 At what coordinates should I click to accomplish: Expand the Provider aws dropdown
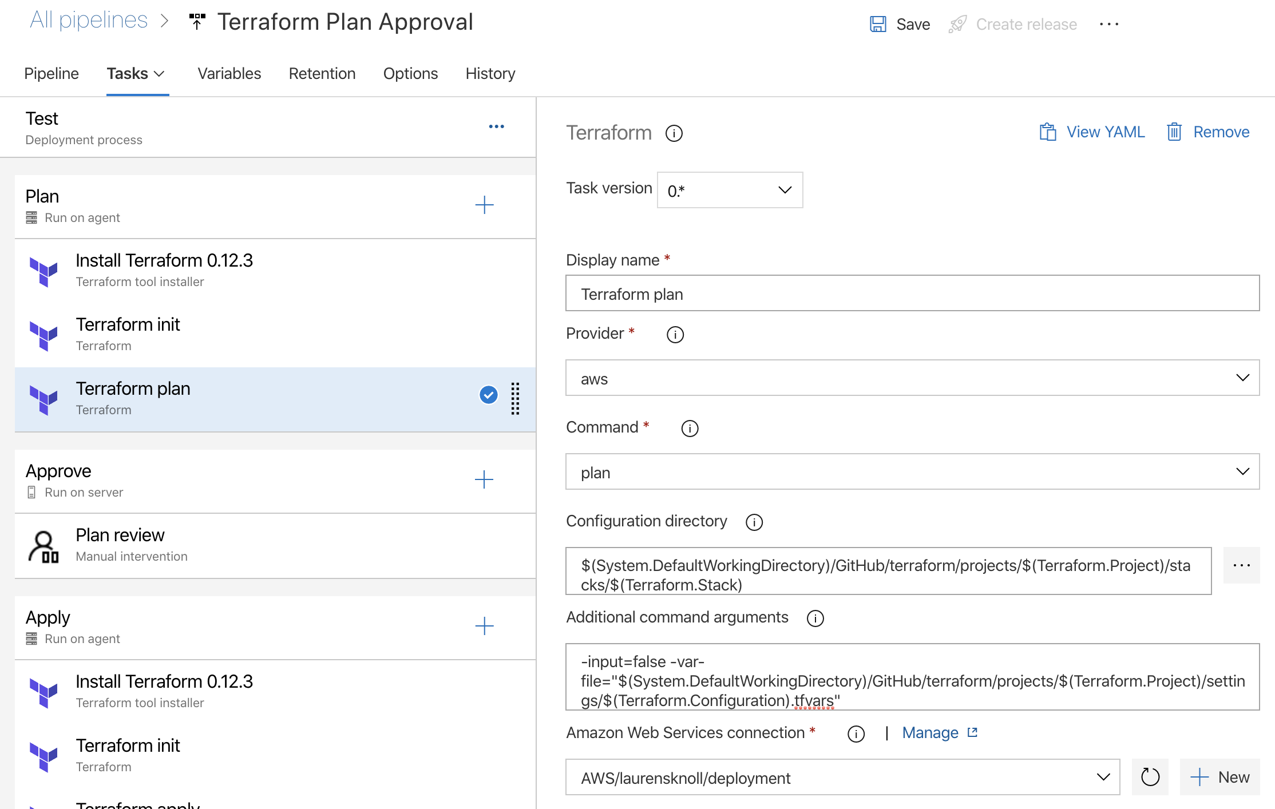[x=912, y=378]
